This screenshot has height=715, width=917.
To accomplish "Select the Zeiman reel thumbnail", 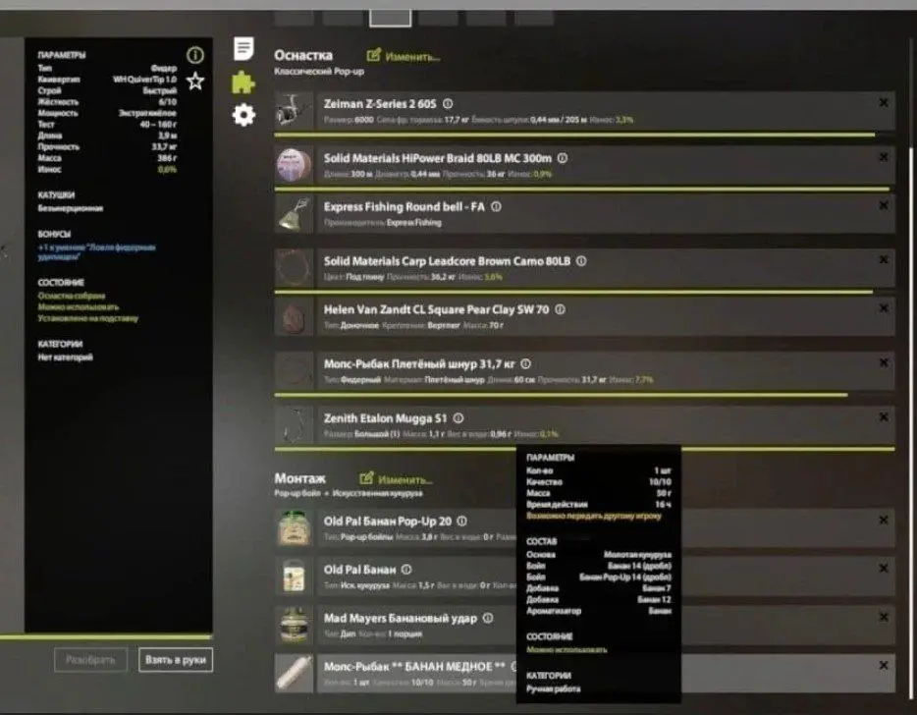I will coord(294,111).
